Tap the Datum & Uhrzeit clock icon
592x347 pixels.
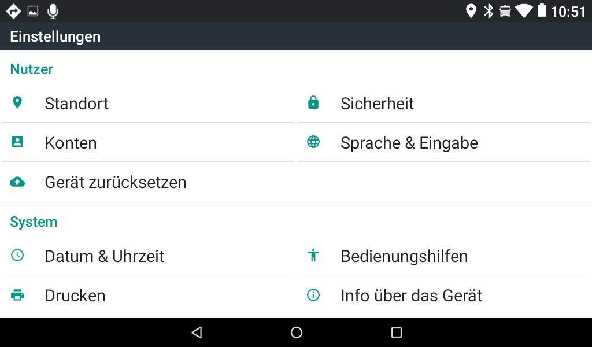(x=17, y=256)
